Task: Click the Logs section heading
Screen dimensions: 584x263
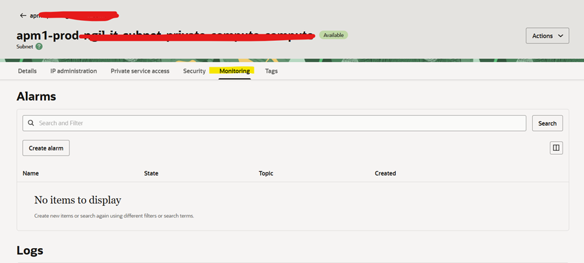Action: [30, 250]
